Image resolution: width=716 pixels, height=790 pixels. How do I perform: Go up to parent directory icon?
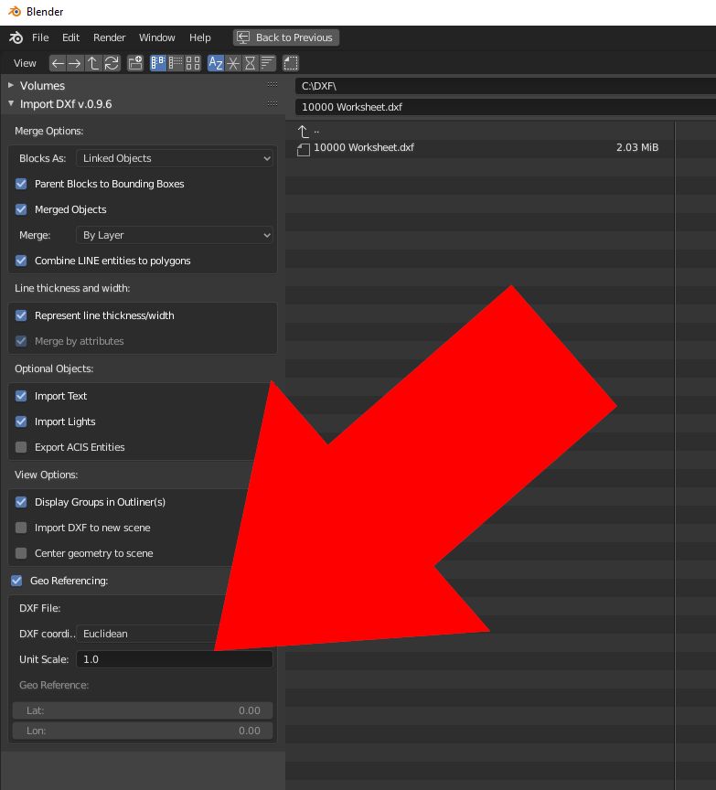pos(93,63)
